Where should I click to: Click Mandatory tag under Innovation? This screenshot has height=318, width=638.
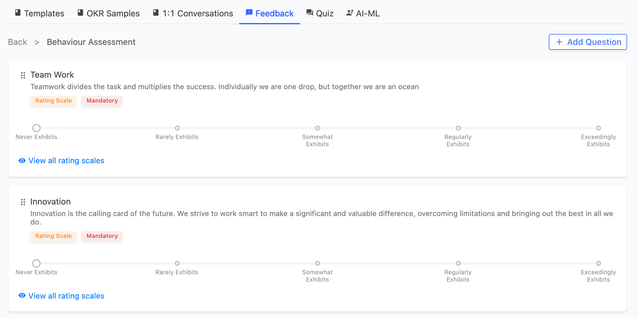102,236
